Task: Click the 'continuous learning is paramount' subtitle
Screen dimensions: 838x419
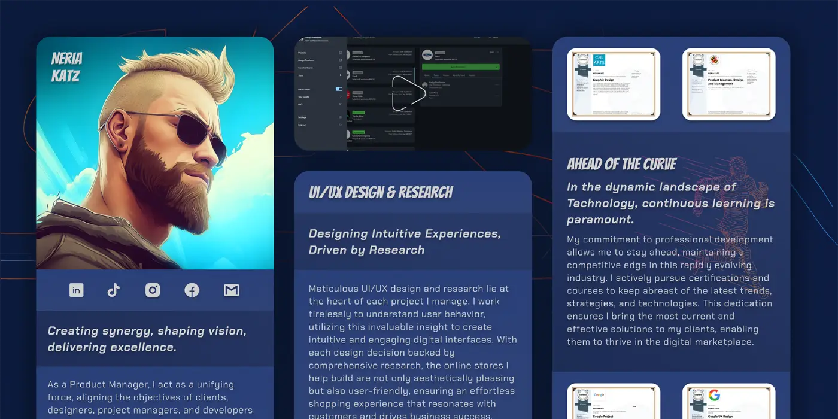Action: (670, 203)
